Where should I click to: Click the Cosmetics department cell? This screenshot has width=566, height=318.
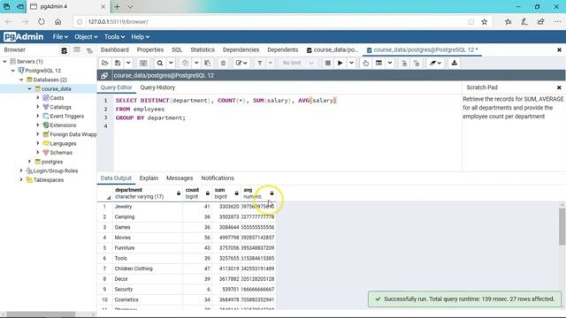pyautogui.click(x=148, y=299)
